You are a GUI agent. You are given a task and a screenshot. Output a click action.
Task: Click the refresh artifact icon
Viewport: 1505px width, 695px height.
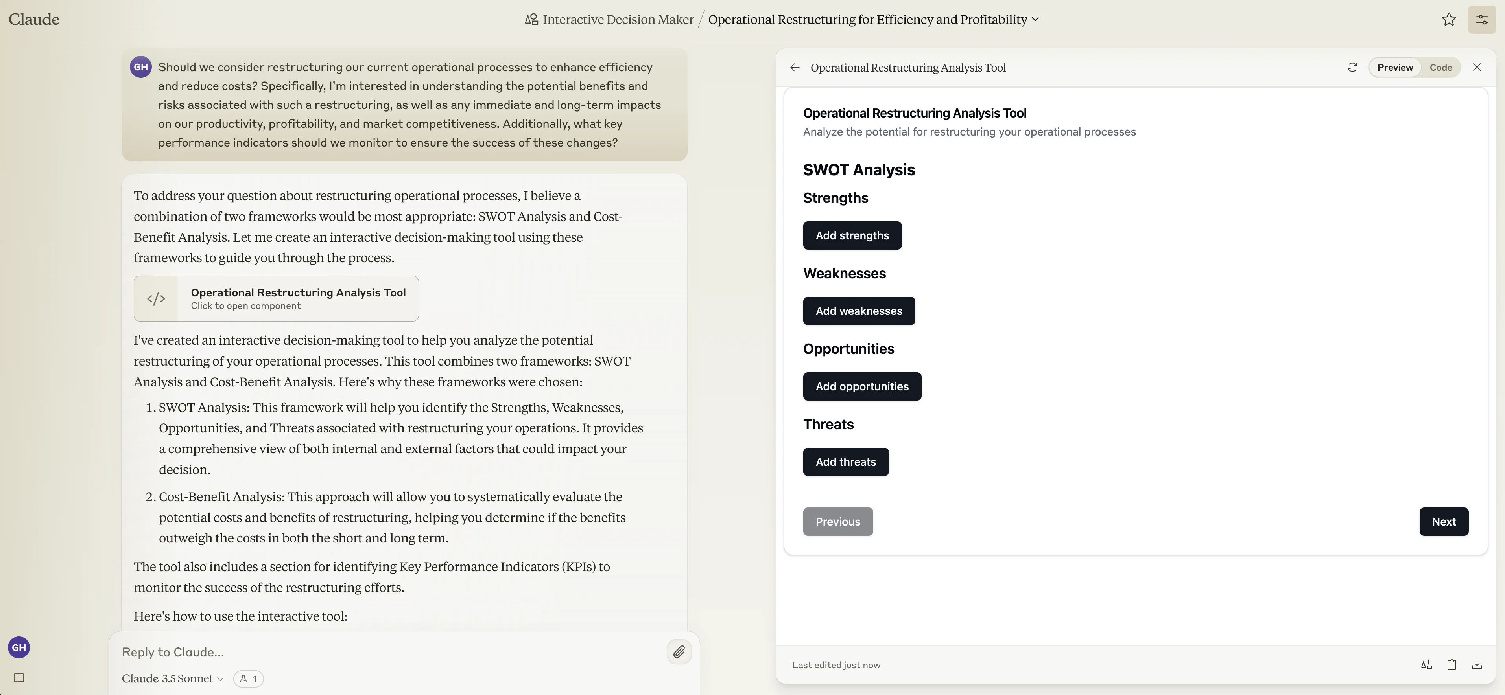pos(1352,67)
